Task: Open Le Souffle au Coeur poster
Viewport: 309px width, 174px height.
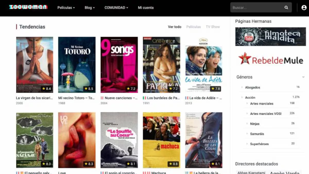Action: coord(119,140)
